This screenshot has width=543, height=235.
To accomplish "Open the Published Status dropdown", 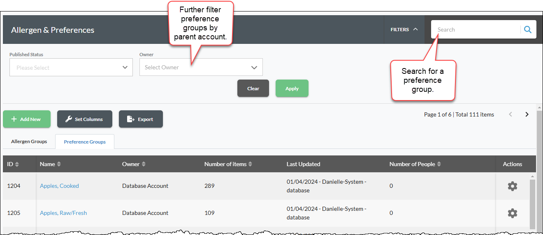I will pyautogui.click(x=71, y=67).
